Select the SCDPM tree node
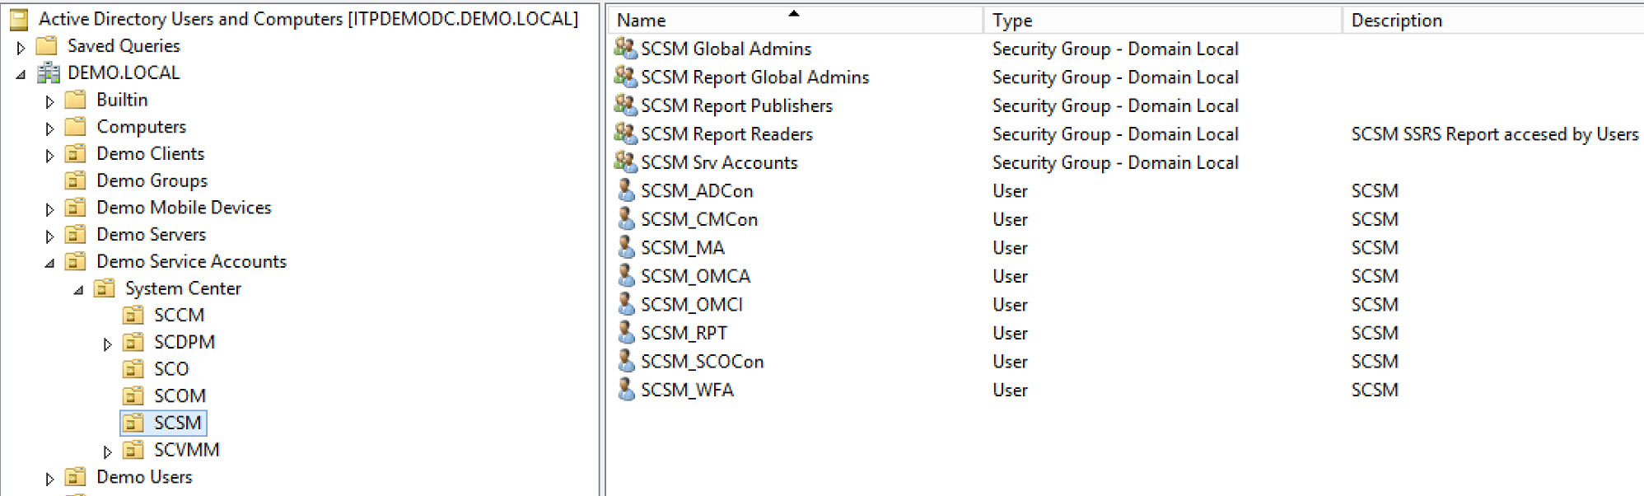The height and width of the screenshot is (496, 1644). (184, 343)
